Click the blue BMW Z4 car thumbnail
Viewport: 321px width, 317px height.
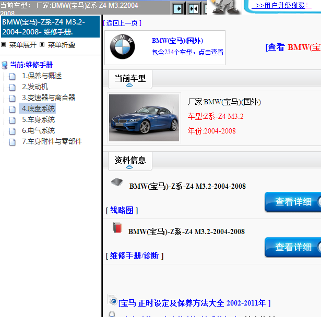(144, 118)
